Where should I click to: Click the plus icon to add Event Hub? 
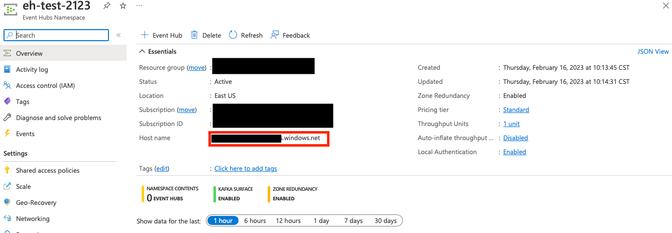(145, 35)
